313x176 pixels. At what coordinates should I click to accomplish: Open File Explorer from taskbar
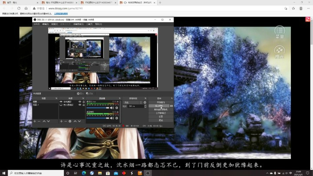click(x=100, y=173)
